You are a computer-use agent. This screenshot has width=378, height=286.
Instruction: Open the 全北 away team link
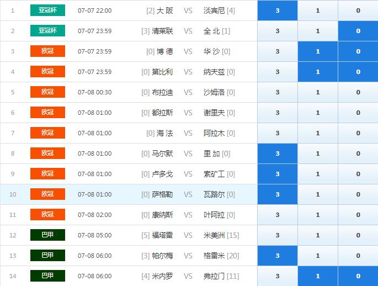coord(211,31)
